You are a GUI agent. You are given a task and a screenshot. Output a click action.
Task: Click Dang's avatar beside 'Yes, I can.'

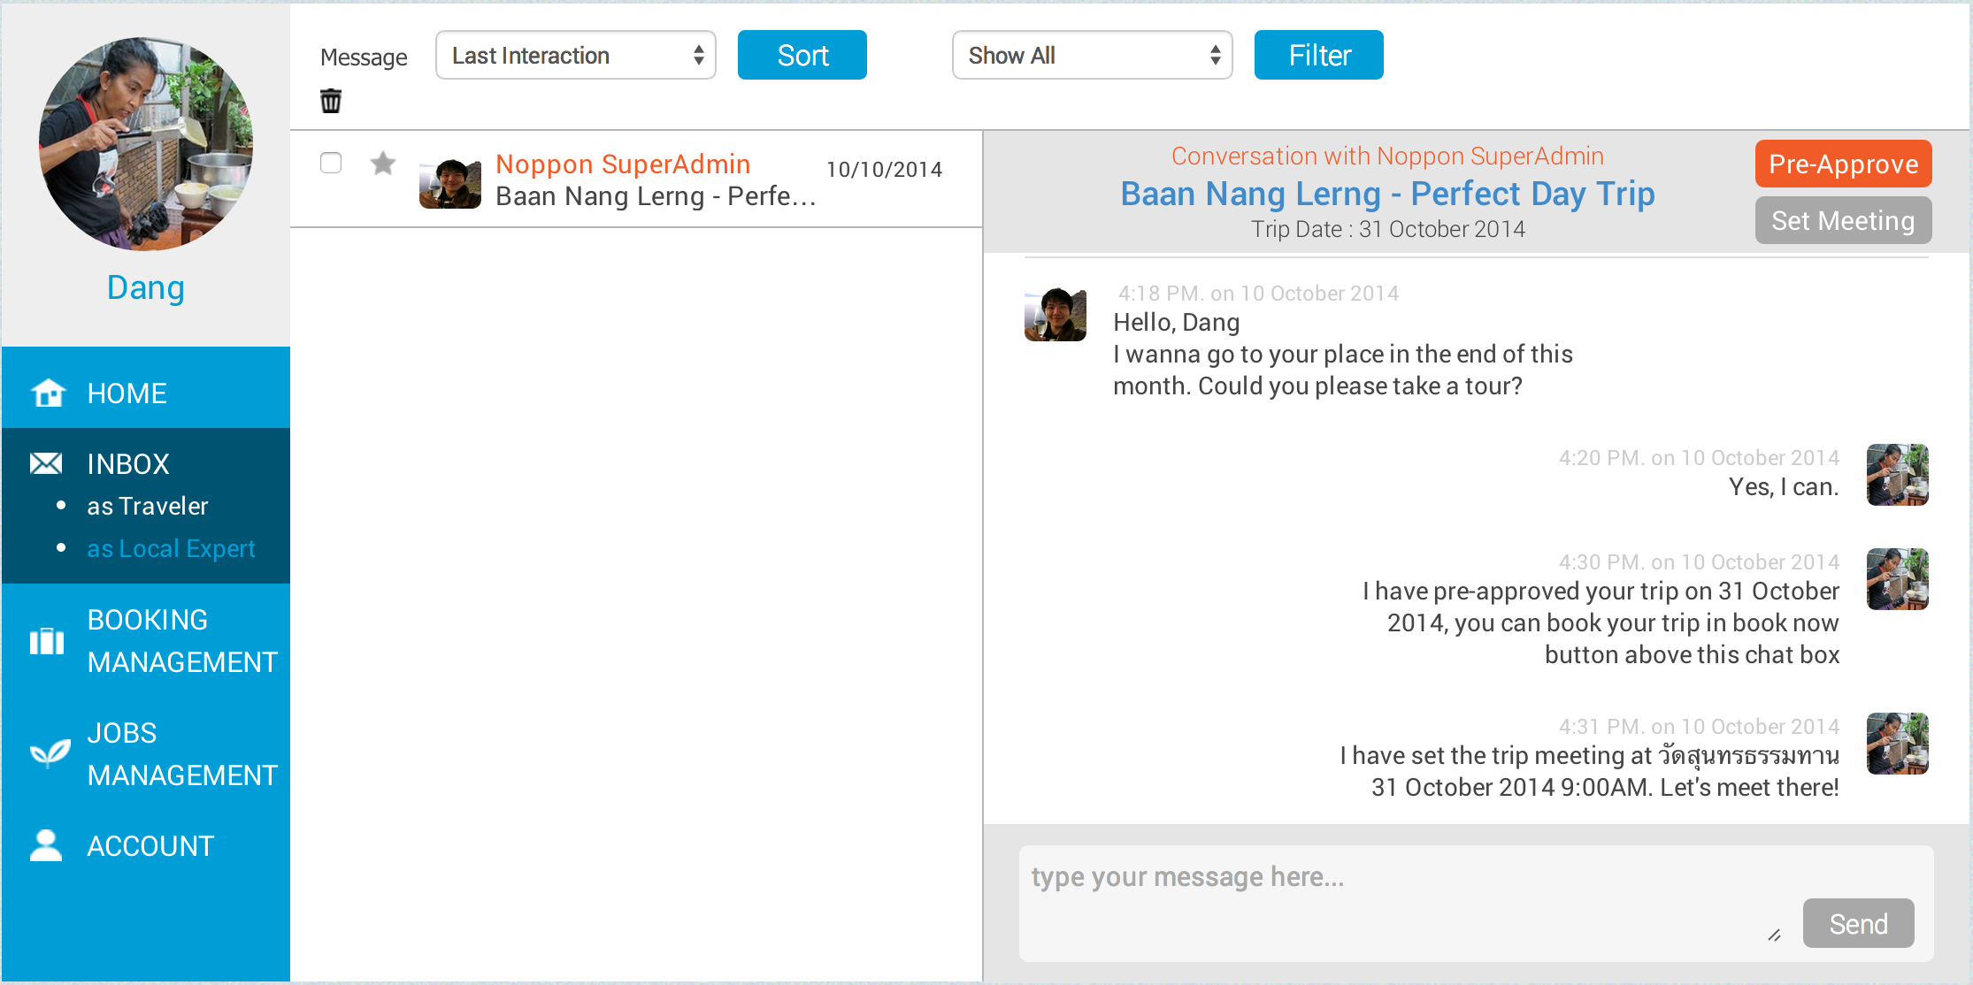[x=1898, y=475]
